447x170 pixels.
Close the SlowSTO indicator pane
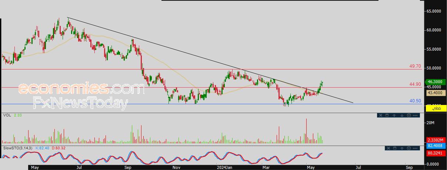[388, 148]
